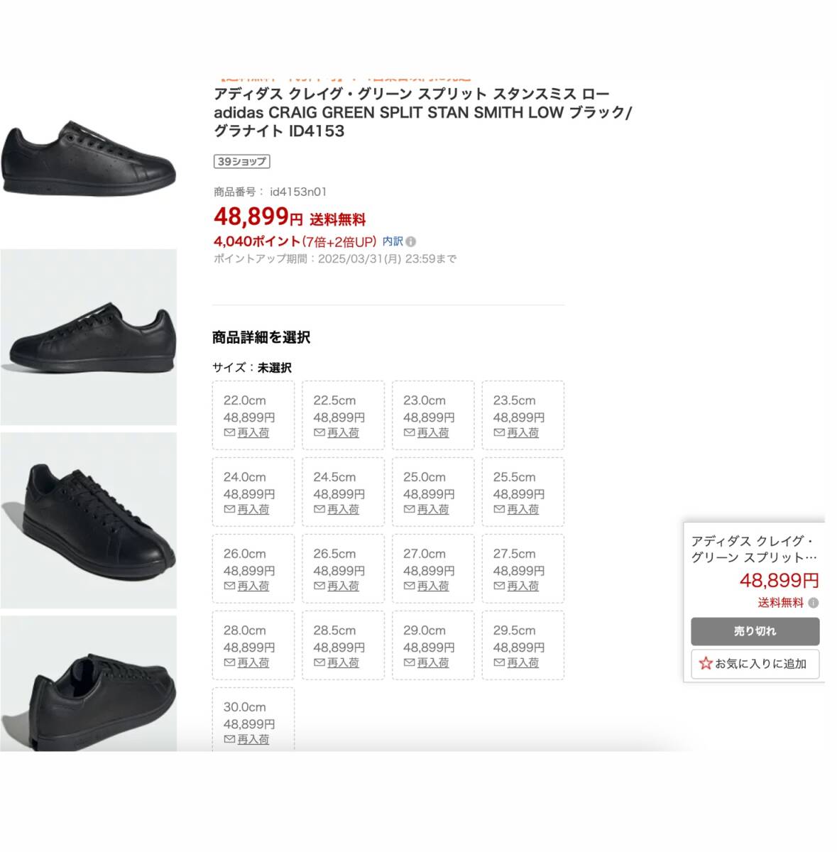Click the 再入荷 link for 24.5cm
This screenshot has width=837, height=852.
click(x=343, y=509)
